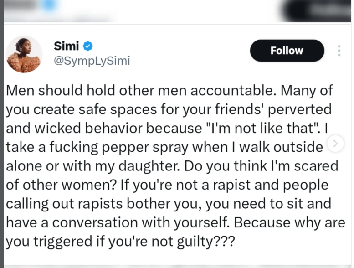This screenshot has width=354, height=268.
Task: Click the blue verified badge beside Simi
Action: pyautogui.click(x=88, y=46)
